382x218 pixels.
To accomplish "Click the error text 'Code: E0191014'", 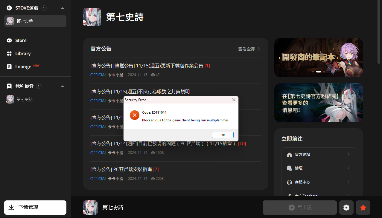I will [x=154, y=112].
